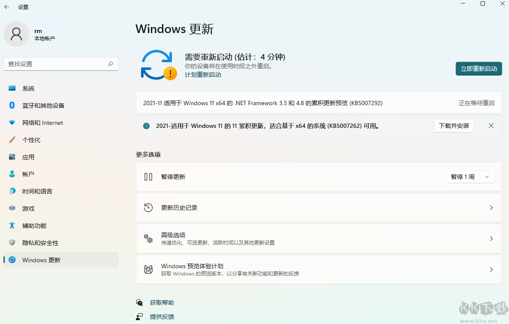Select 帐户 in the sidebar
509x324 pixels.
tap(28, 174)
